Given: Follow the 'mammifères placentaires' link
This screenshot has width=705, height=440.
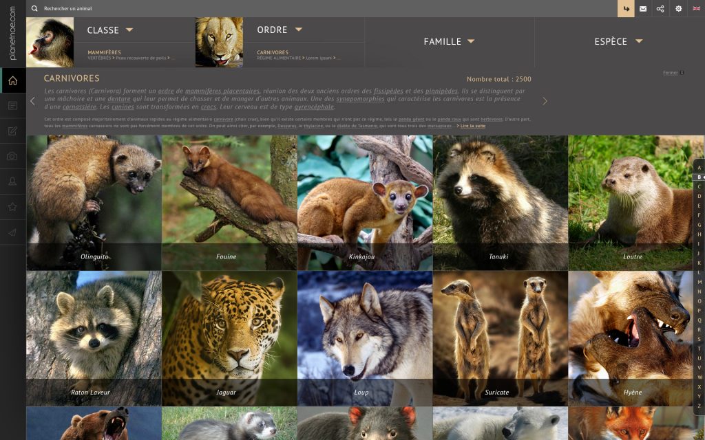Looking at the screenshot, I should click(222, 91).
